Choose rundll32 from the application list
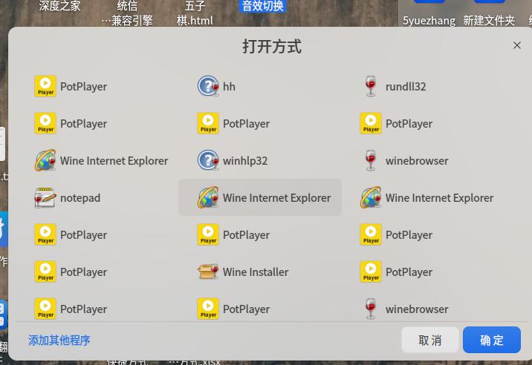The height and width of the screenshot is (365, 532). pyautogui.click(x=423, y=86)
